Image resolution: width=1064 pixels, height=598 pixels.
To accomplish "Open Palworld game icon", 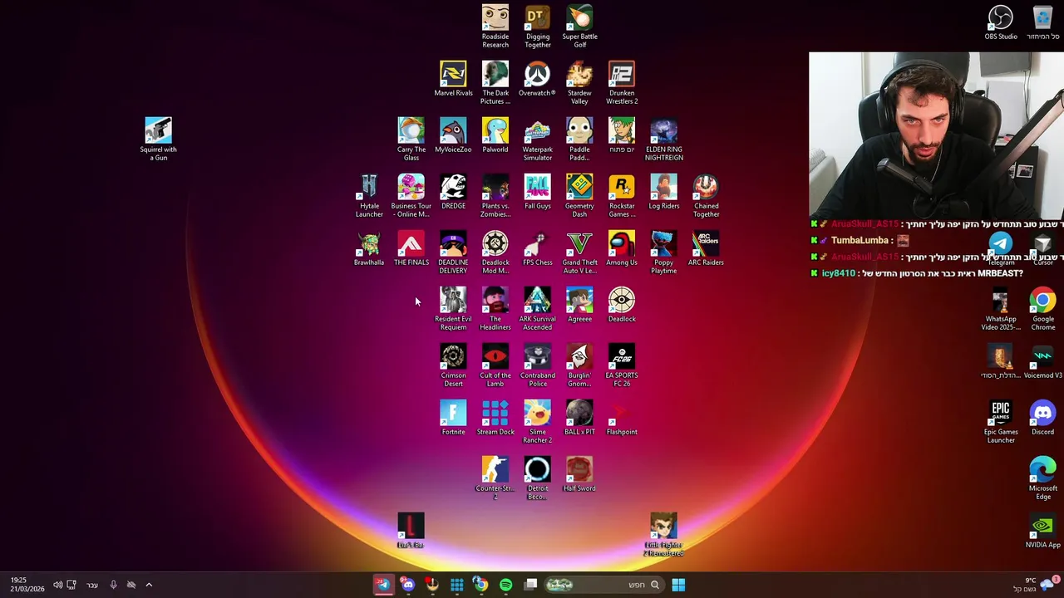I will [495, 135].
